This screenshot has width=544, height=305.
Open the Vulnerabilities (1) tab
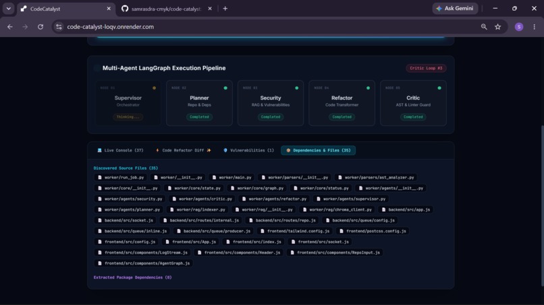248,150
